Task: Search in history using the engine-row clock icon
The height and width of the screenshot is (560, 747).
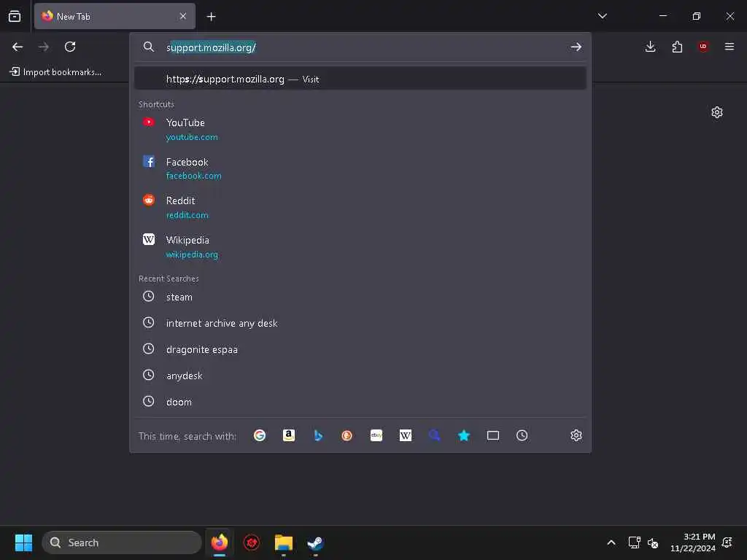Action: (x=522, y=435)
